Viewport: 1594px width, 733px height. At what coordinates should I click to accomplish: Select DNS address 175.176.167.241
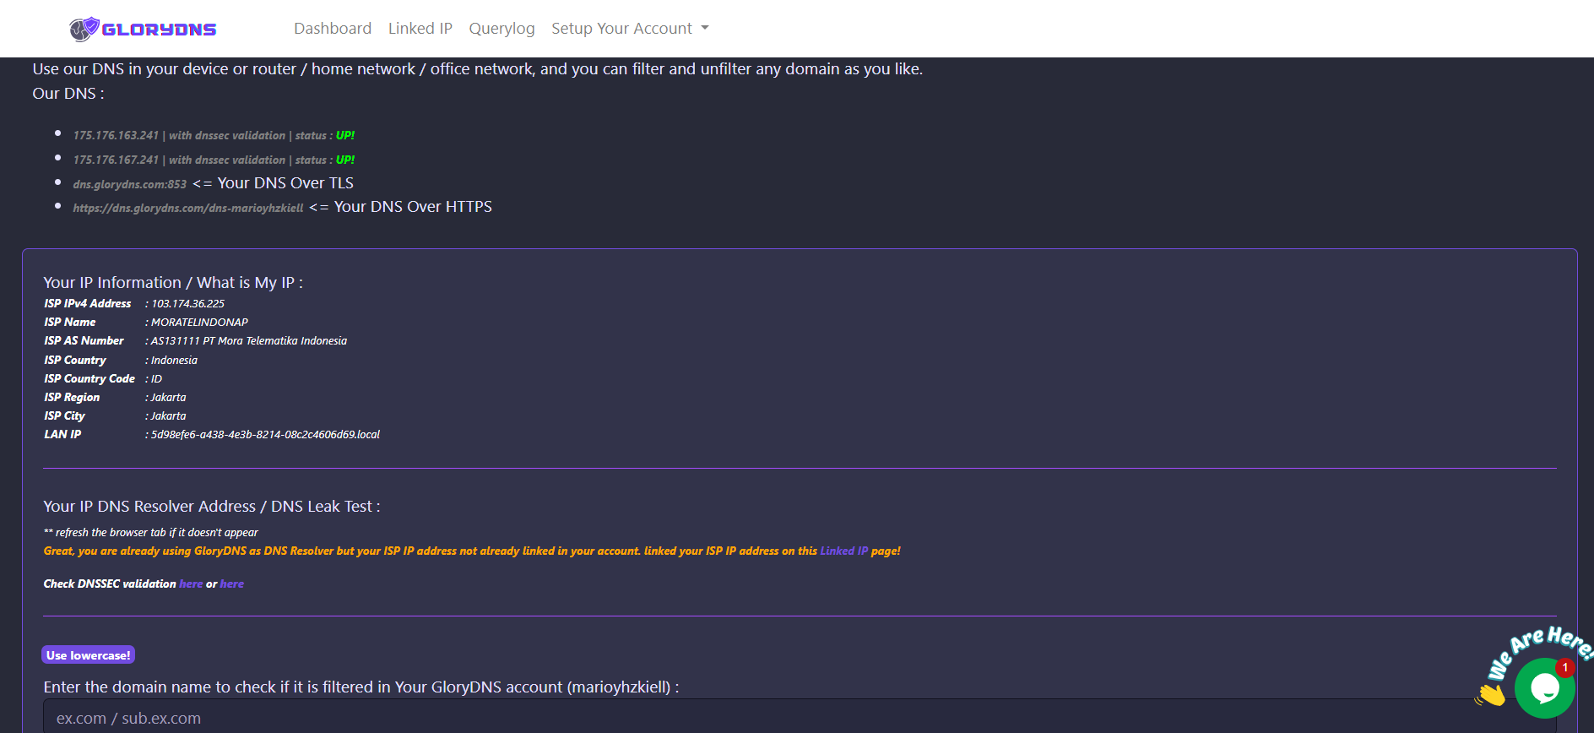click(116, 160)
